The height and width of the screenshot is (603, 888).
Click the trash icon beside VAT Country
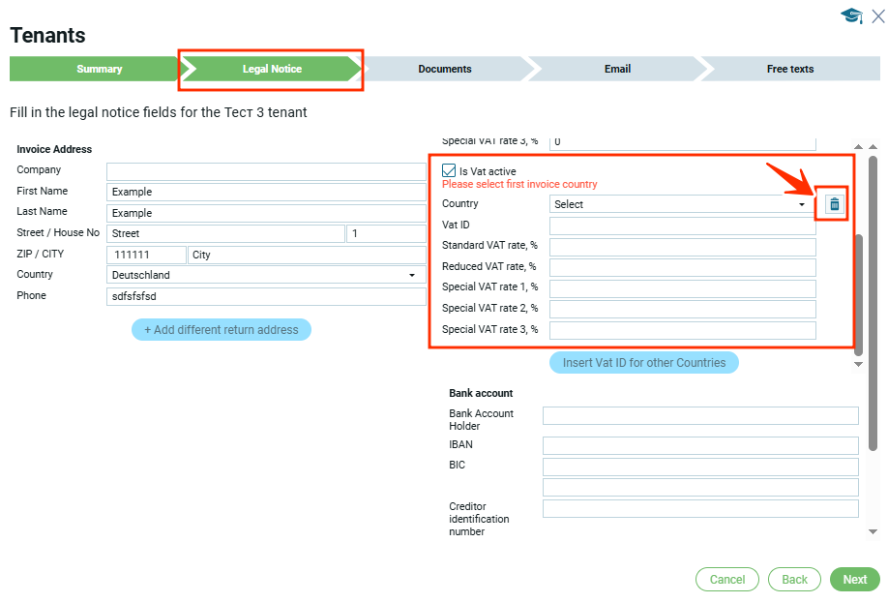[x=835, y=204]
